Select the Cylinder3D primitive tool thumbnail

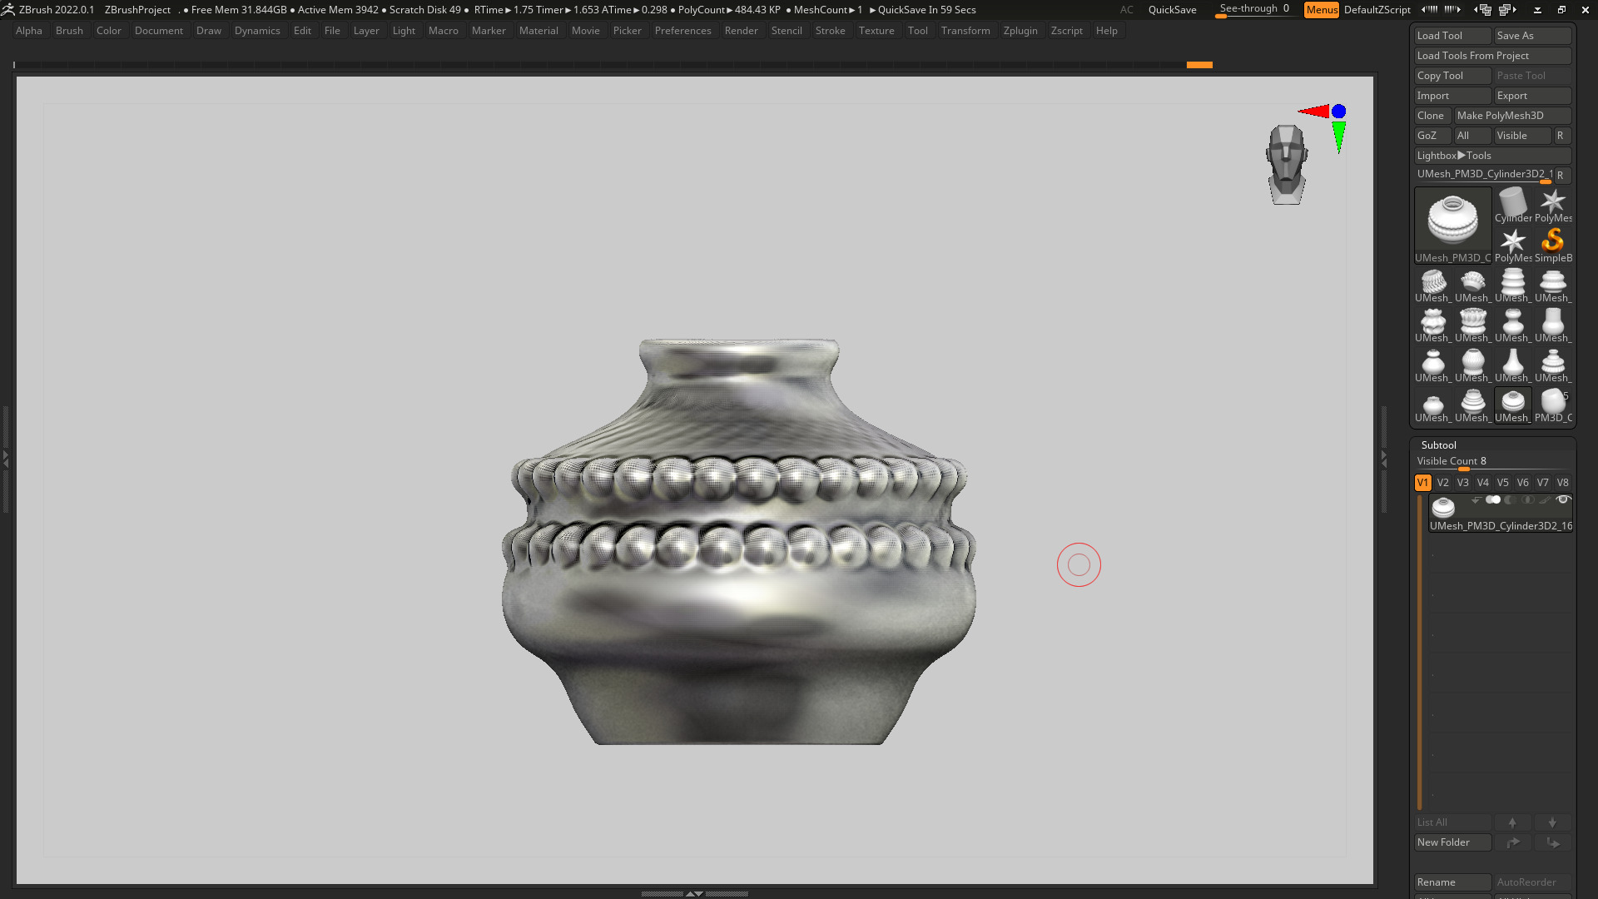pyautogui.click(x=1513, y=205)
